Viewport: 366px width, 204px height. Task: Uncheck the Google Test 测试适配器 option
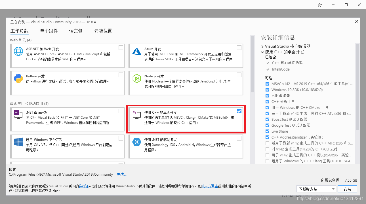267,126
